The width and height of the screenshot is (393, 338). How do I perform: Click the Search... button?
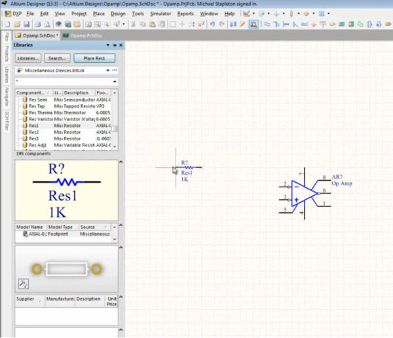(57, 58)
